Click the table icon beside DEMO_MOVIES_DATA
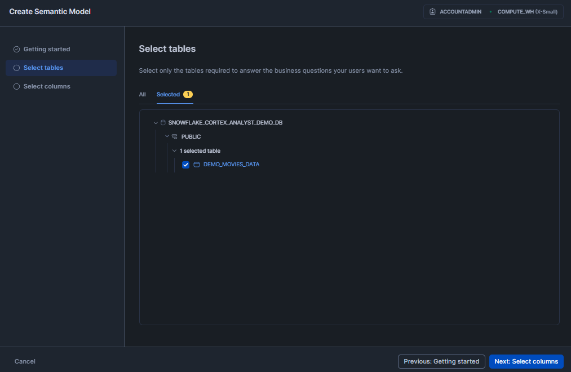 [x=196, y=164]
